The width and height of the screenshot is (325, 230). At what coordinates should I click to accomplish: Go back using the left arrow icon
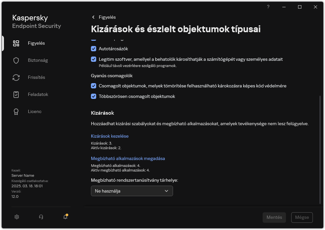click(x=93, y=17)
